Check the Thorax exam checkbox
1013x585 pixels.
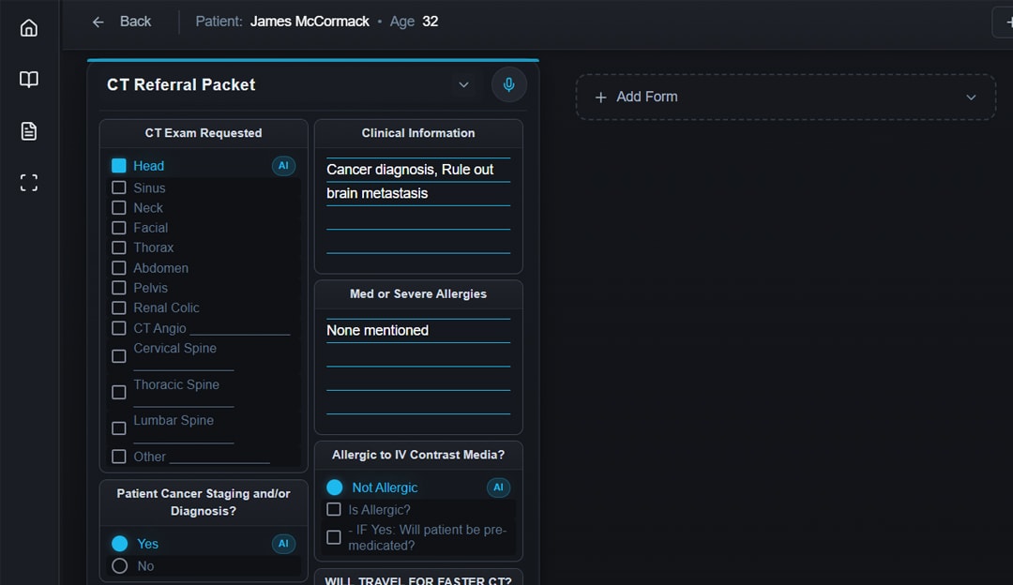118,247
